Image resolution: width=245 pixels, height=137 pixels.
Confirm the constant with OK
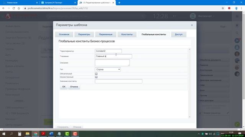click(x=64, y=87)
